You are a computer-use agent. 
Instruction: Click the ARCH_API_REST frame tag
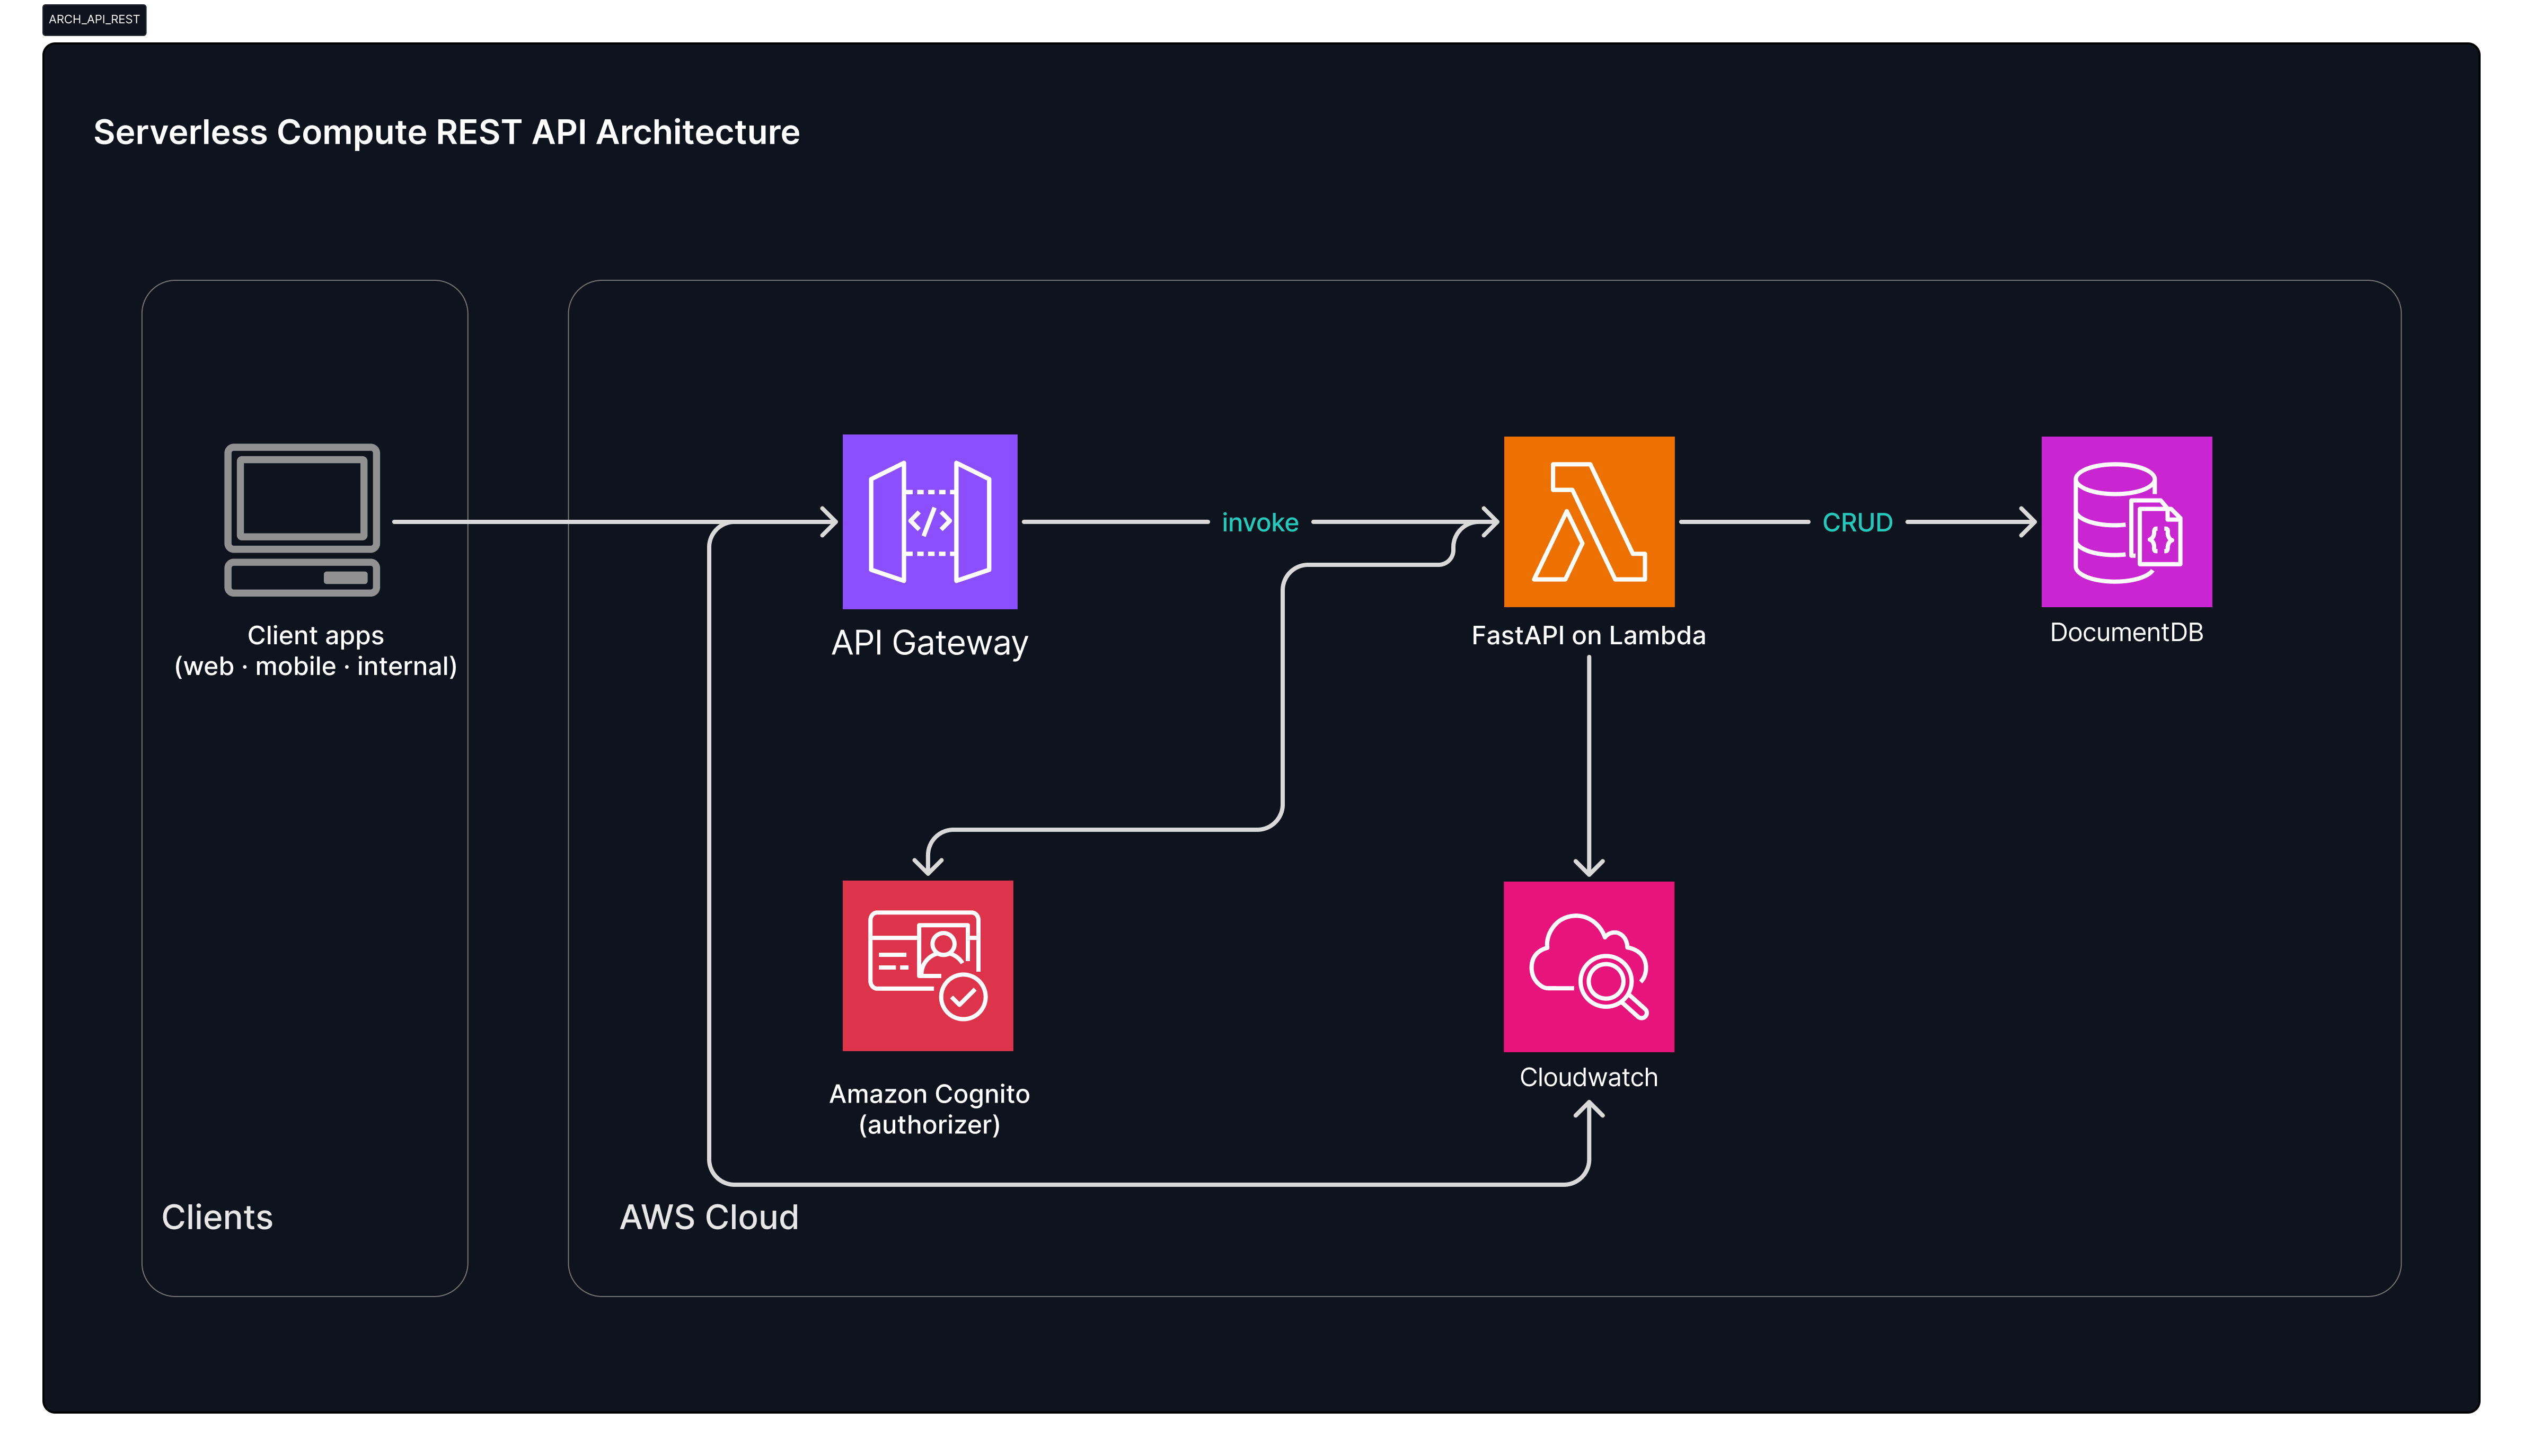[x=94, y=20]
